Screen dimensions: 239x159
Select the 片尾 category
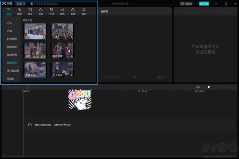(10, 31)
